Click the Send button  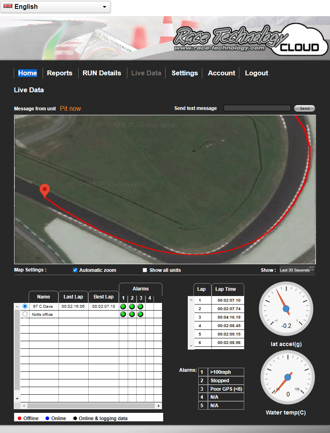tap(304, 108)
